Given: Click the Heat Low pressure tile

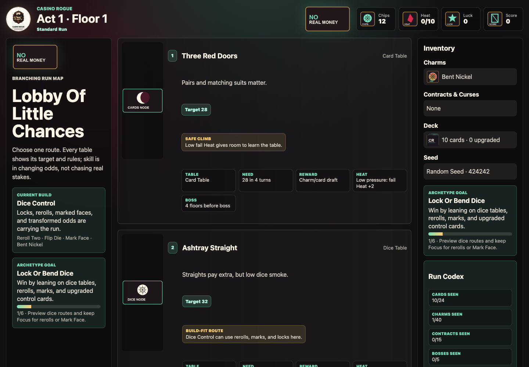Looking at the screenshot, I should click(380, 181).
